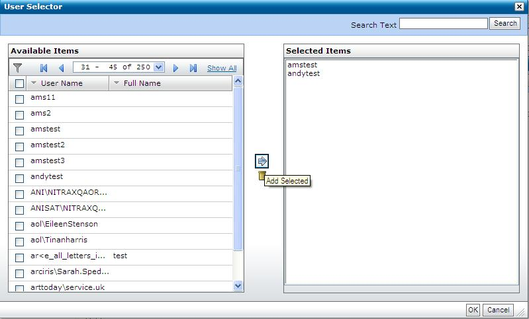Check the aol\Tinanharris checkbox
Screen dimensions: 529x319
pos(20,242)
